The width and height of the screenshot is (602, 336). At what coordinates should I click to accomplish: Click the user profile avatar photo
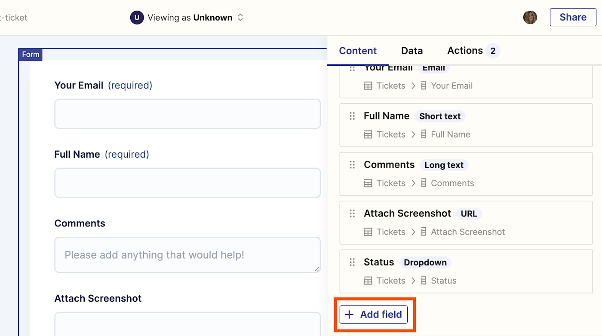[x=530, y=18]
